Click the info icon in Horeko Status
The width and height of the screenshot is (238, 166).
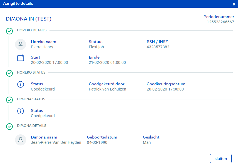point(21,85)
